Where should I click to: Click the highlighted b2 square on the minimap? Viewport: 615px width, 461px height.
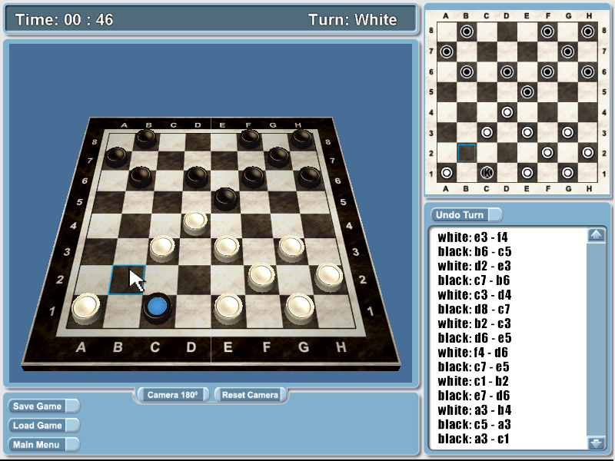(467, 152)
